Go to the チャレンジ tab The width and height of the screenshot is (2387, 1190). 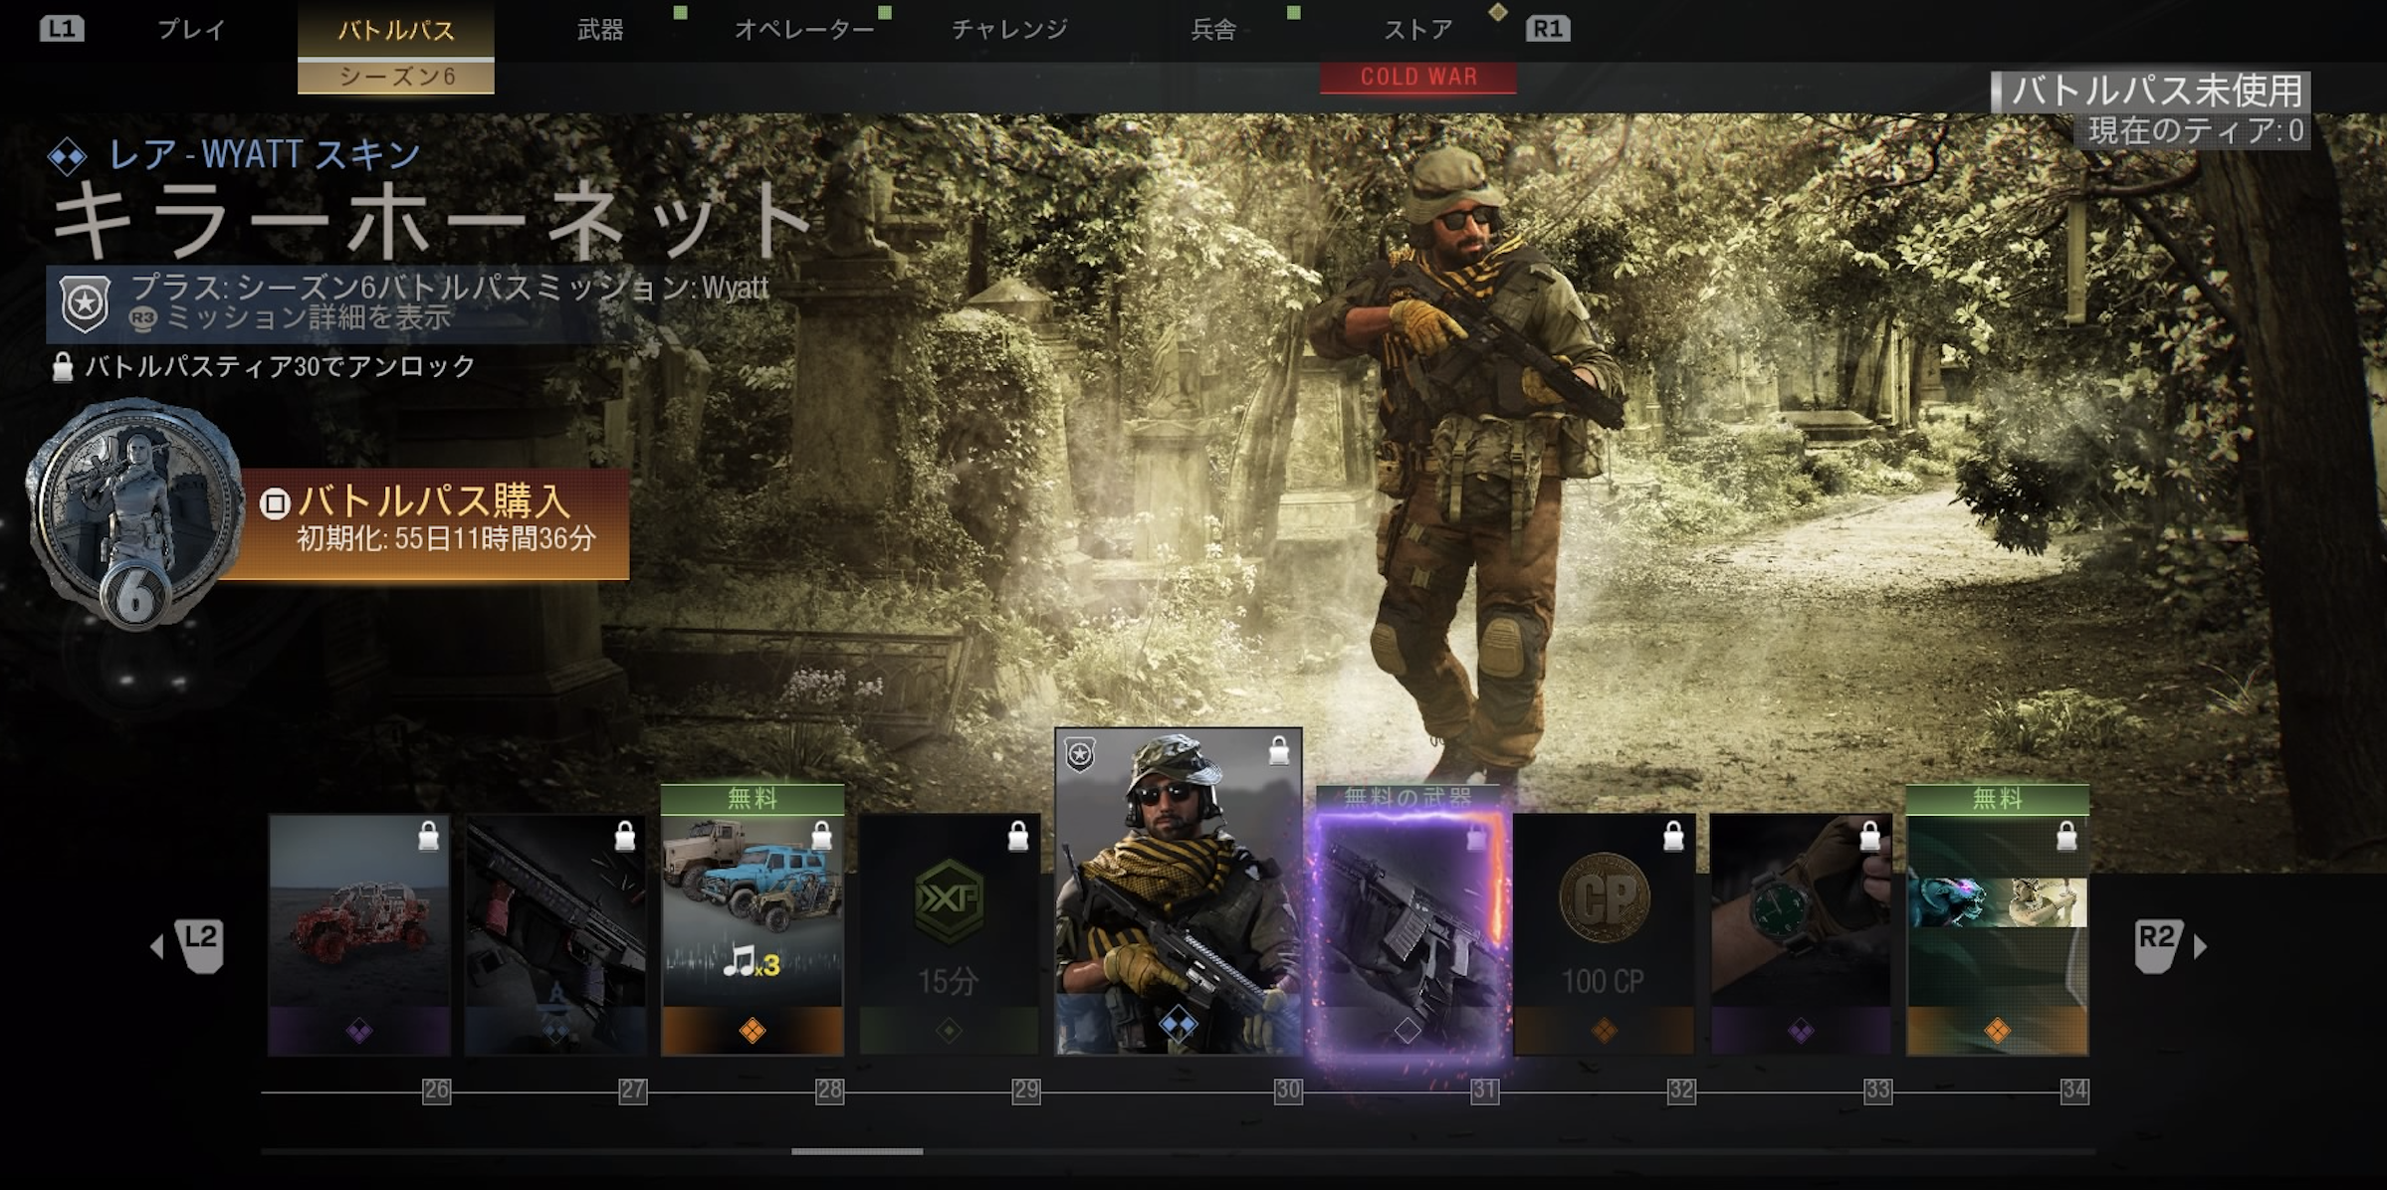(1009, 30)
